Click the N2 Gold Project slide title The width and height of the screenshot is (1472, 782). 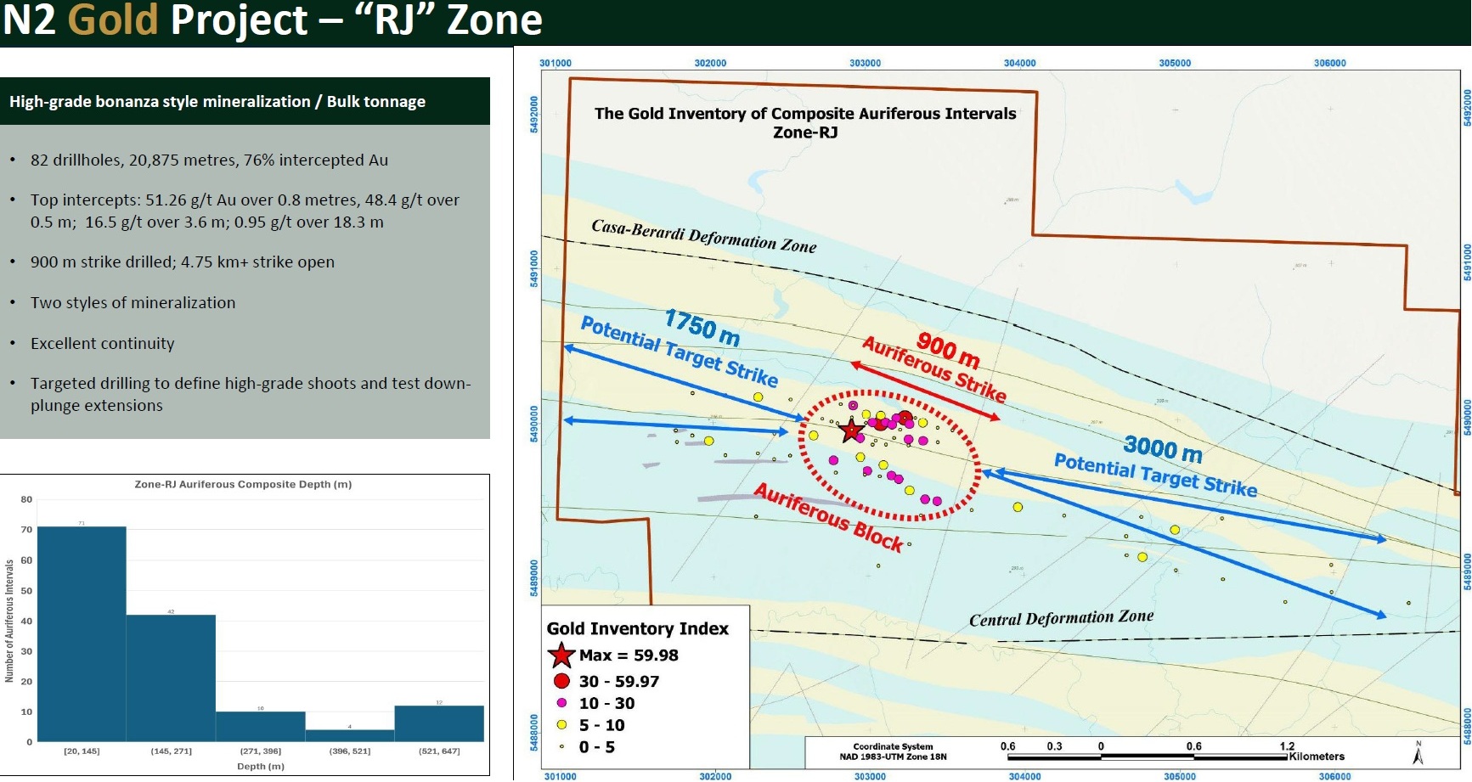(x=273, y=20)
